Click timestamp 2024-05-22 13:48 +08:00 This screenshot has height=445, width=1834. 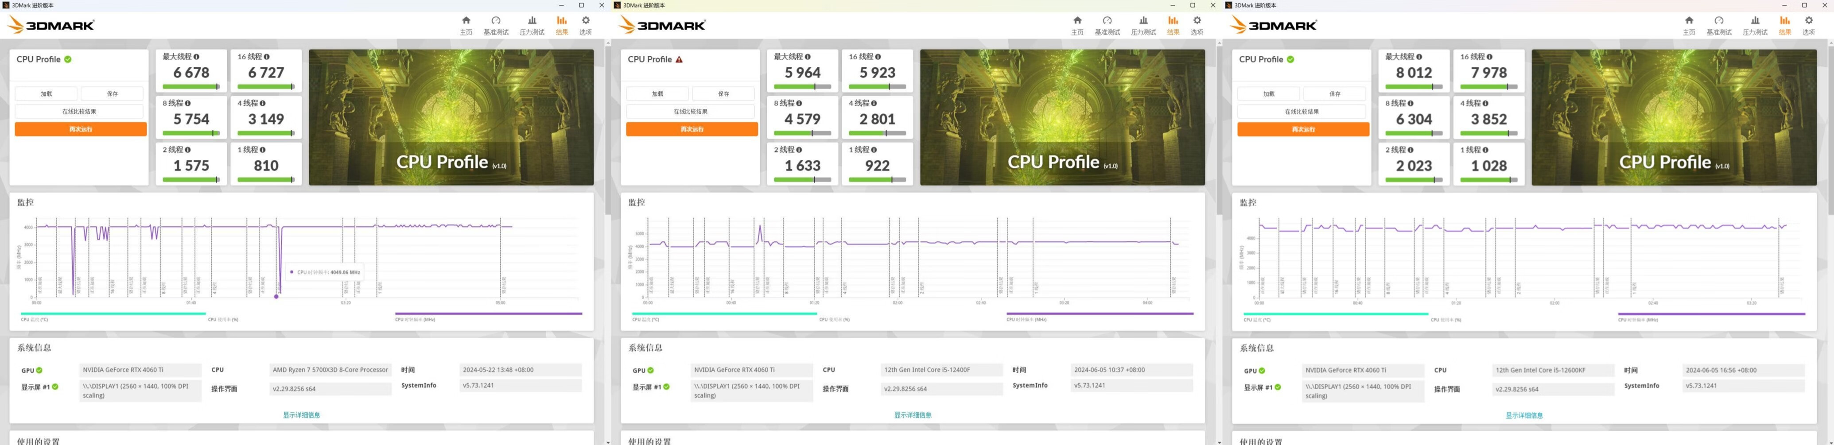coord(521,370)
